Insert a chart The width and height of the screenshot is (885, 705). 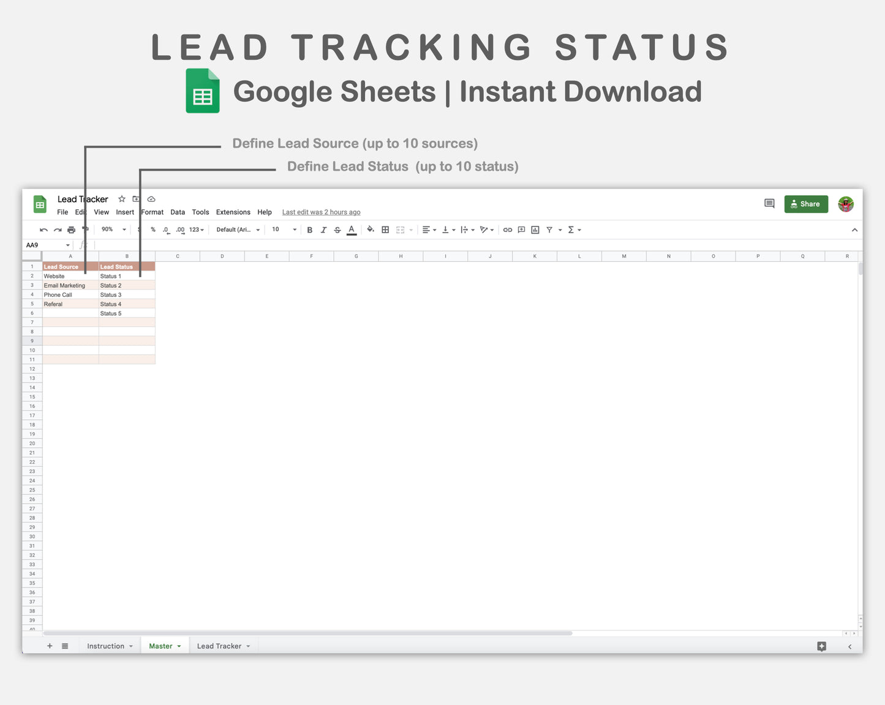(535, 229)
